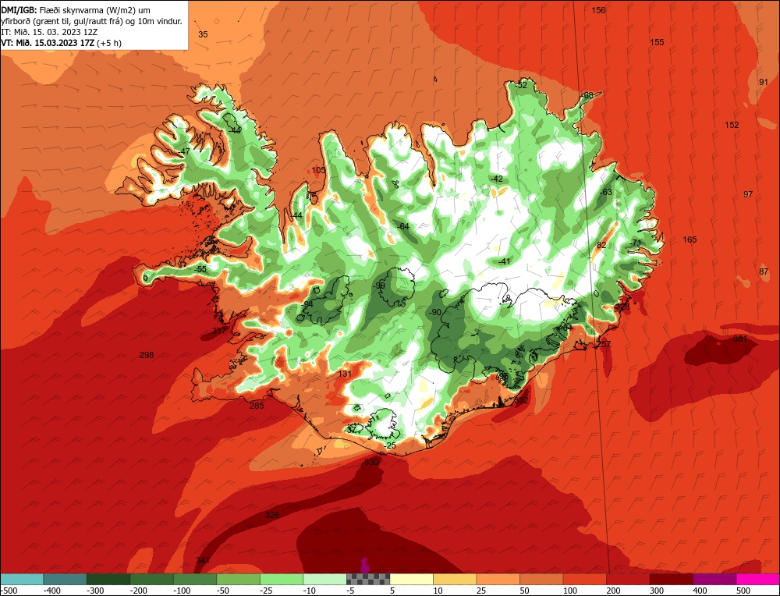780x596 pixels.
Task: Select the value -42 in northern Iceland
Action: (x=496, y=179)
